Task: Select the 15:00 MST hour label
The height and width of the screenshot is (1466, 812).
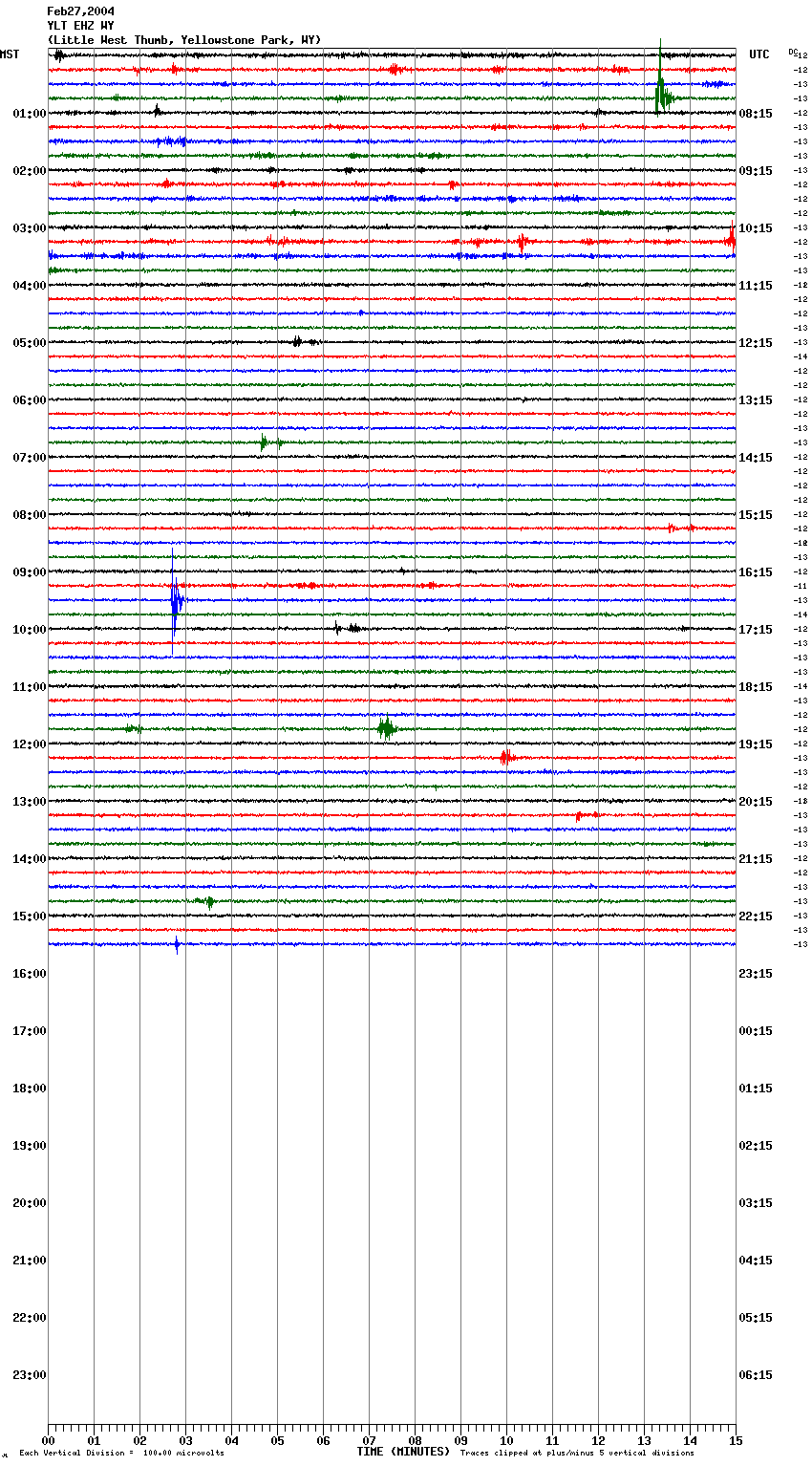Action: click(x=30, y=916)
